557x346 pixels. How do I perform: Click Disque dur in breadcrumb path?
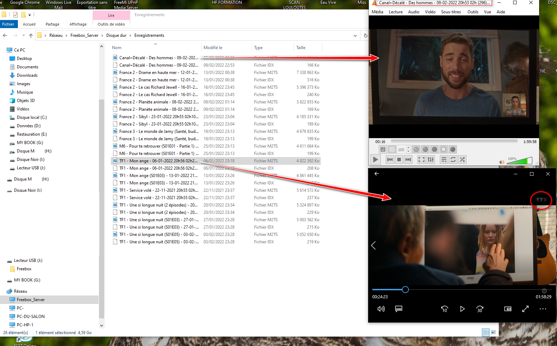click(x=116, y=35)
